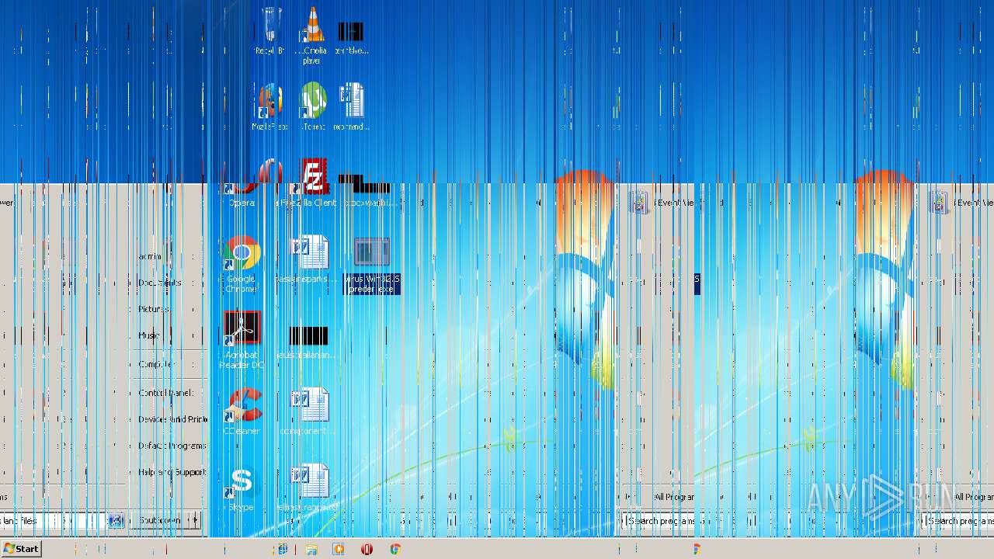Open Default Programs from Start menu
The width and height of the screenshot is (994, 559).
[x=172, y=446]
